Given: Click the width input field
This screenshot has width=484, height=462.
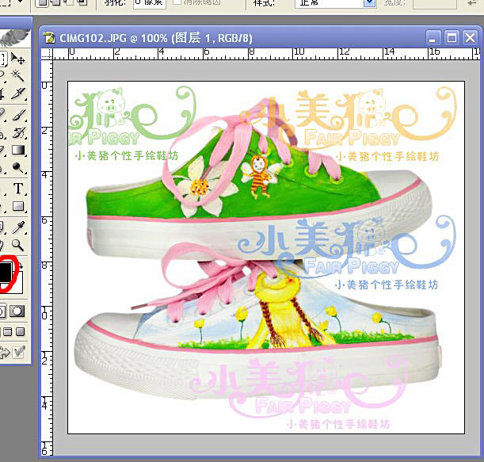Looking at the screenshot, I should tap(434, 3).
